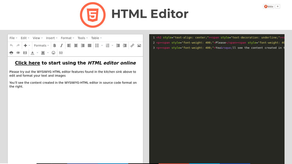
Task: Insert a media video
Action: tap(25, 53)
